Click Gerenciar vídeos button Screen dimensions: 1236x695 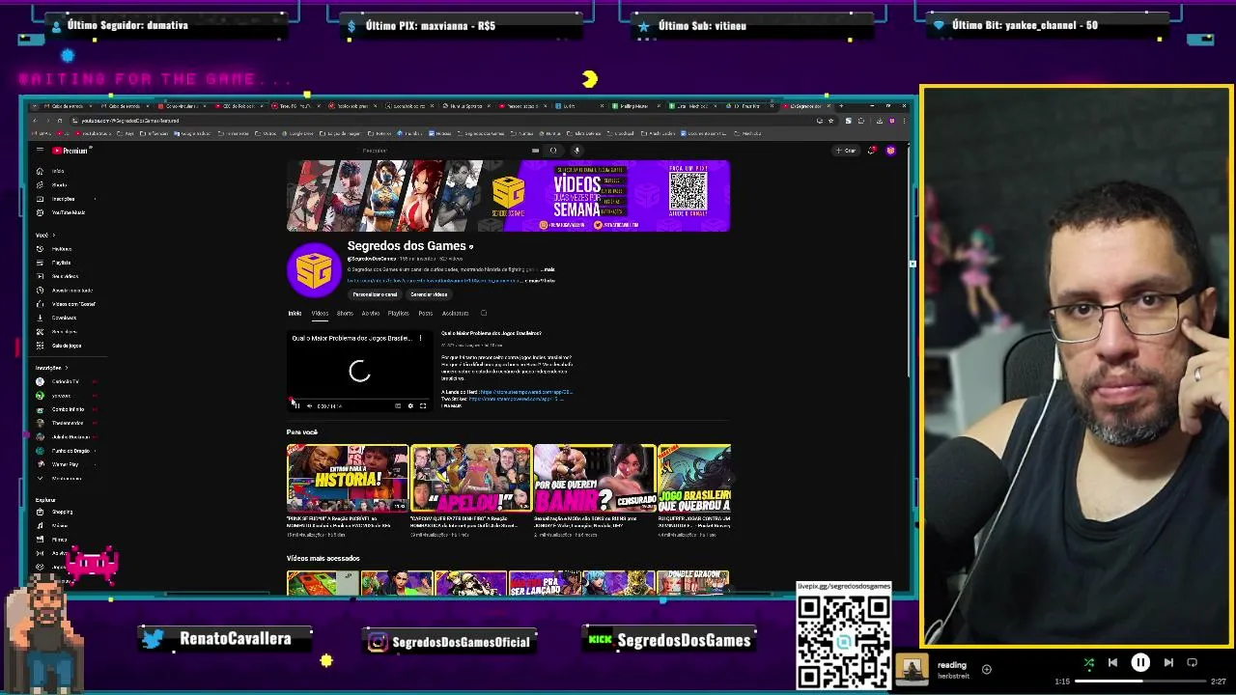[429, 294]
